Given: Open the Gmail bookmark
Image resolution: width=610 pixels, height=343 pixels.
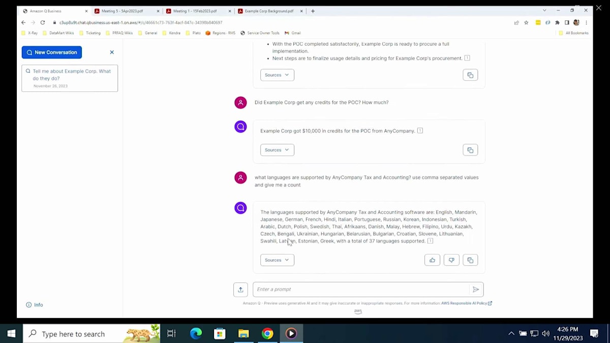Looking at the screenshot, I should point(292,33).
